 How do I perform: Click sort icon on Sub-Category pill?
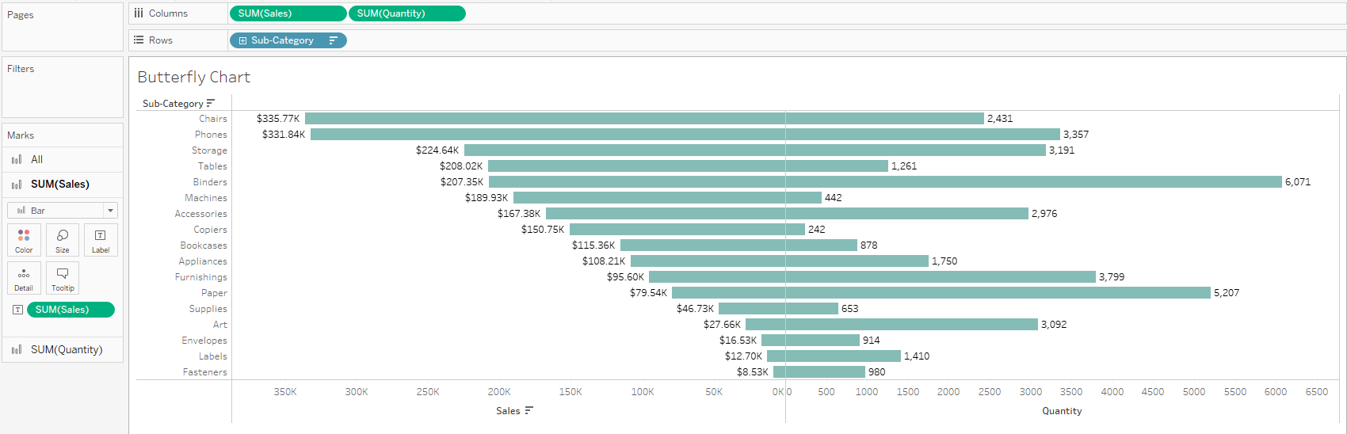click(x=334, y=40)
